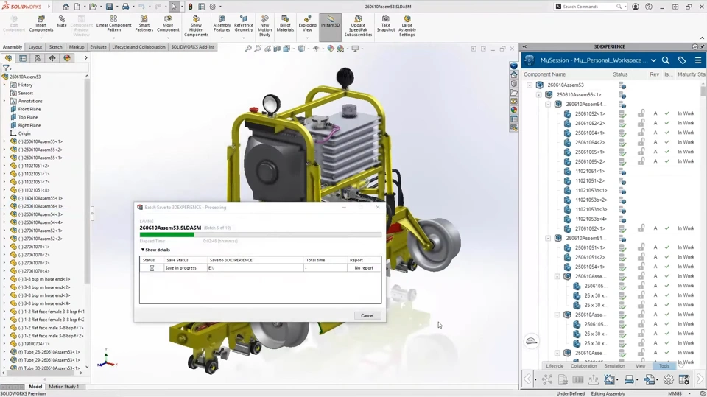Click the Exploded View tool
The height and width of the screenshot is (397, 707).
coord(308,24)
